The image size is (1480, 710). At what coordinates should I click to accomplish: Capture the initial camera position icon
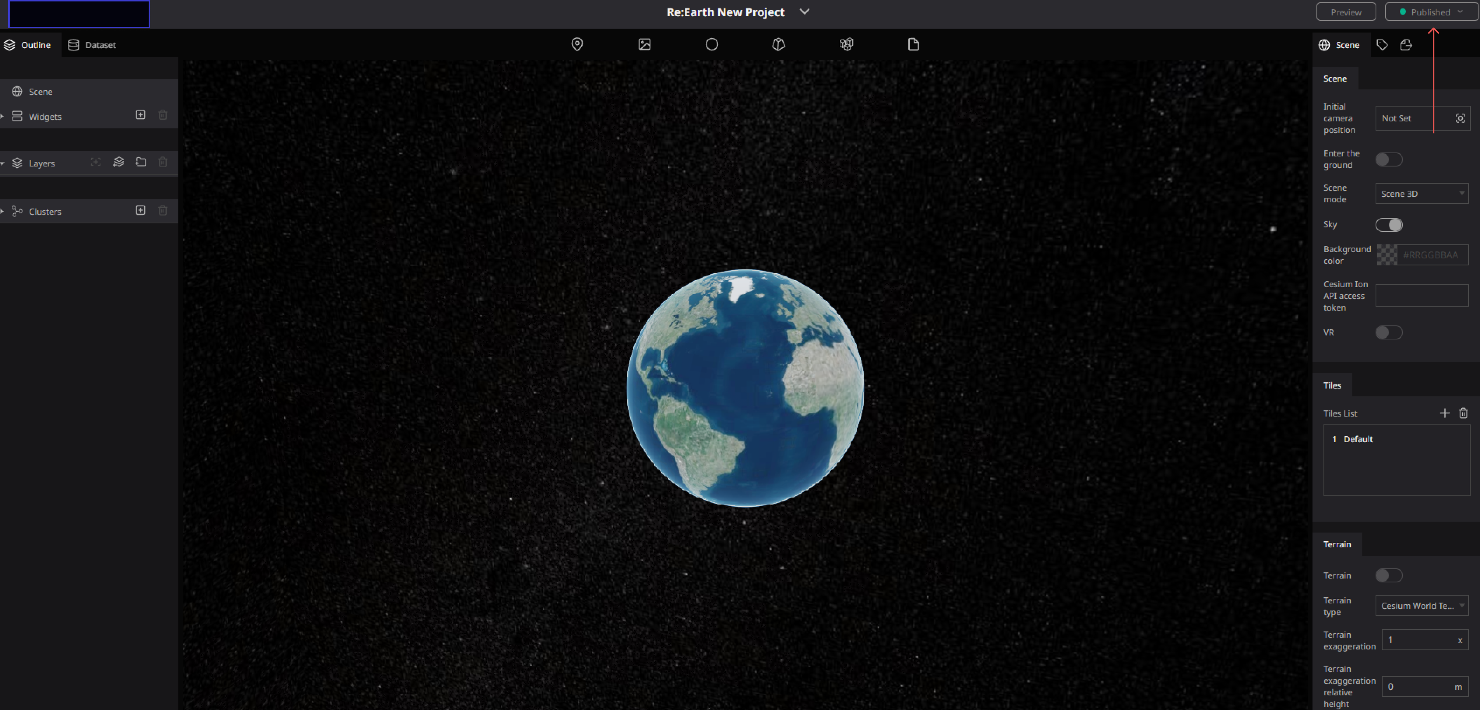click(x=1460, y=118)
